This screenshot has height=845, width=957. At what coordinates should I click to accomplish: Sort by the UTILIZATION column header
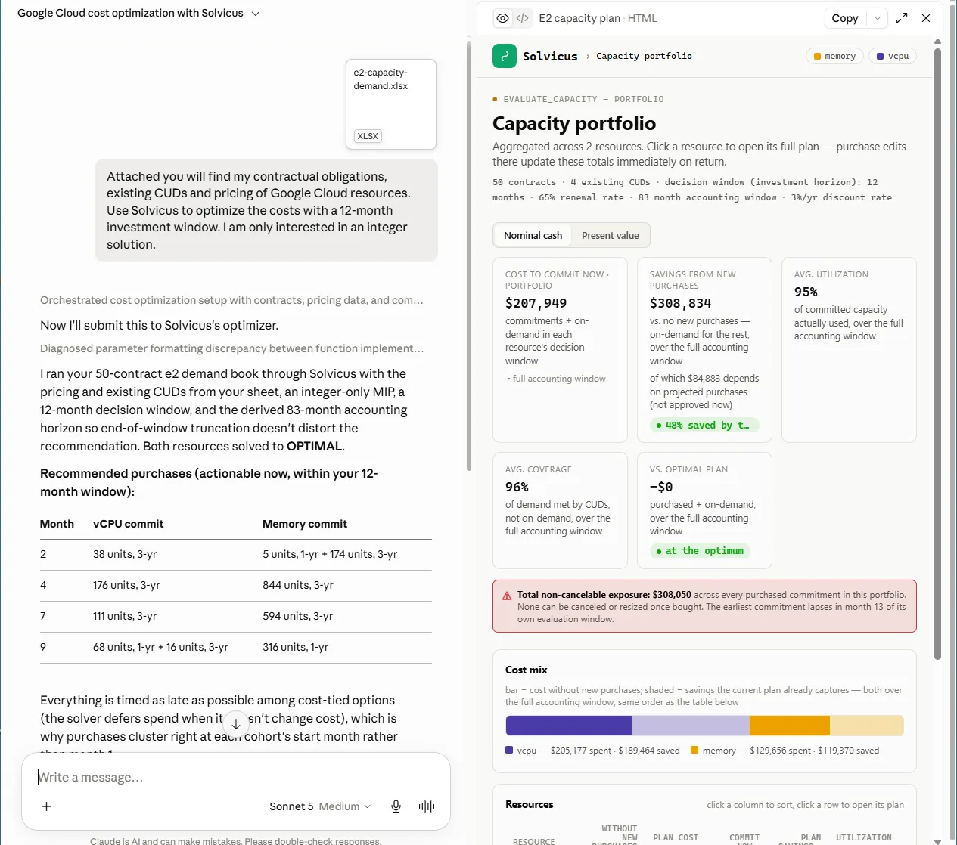pyautogui.click(x=864, y=837)
